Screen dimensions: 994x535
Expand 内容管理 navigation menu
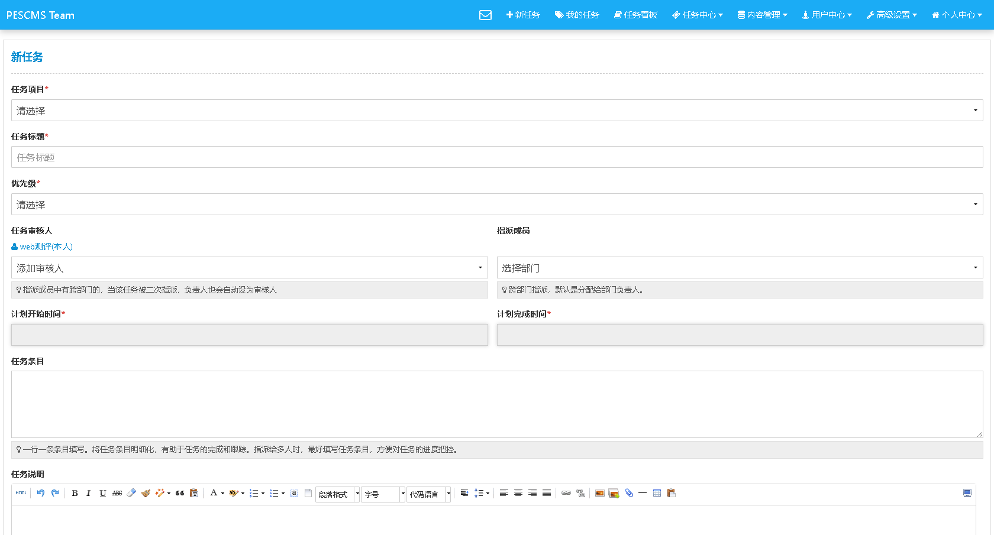[763, 15]
